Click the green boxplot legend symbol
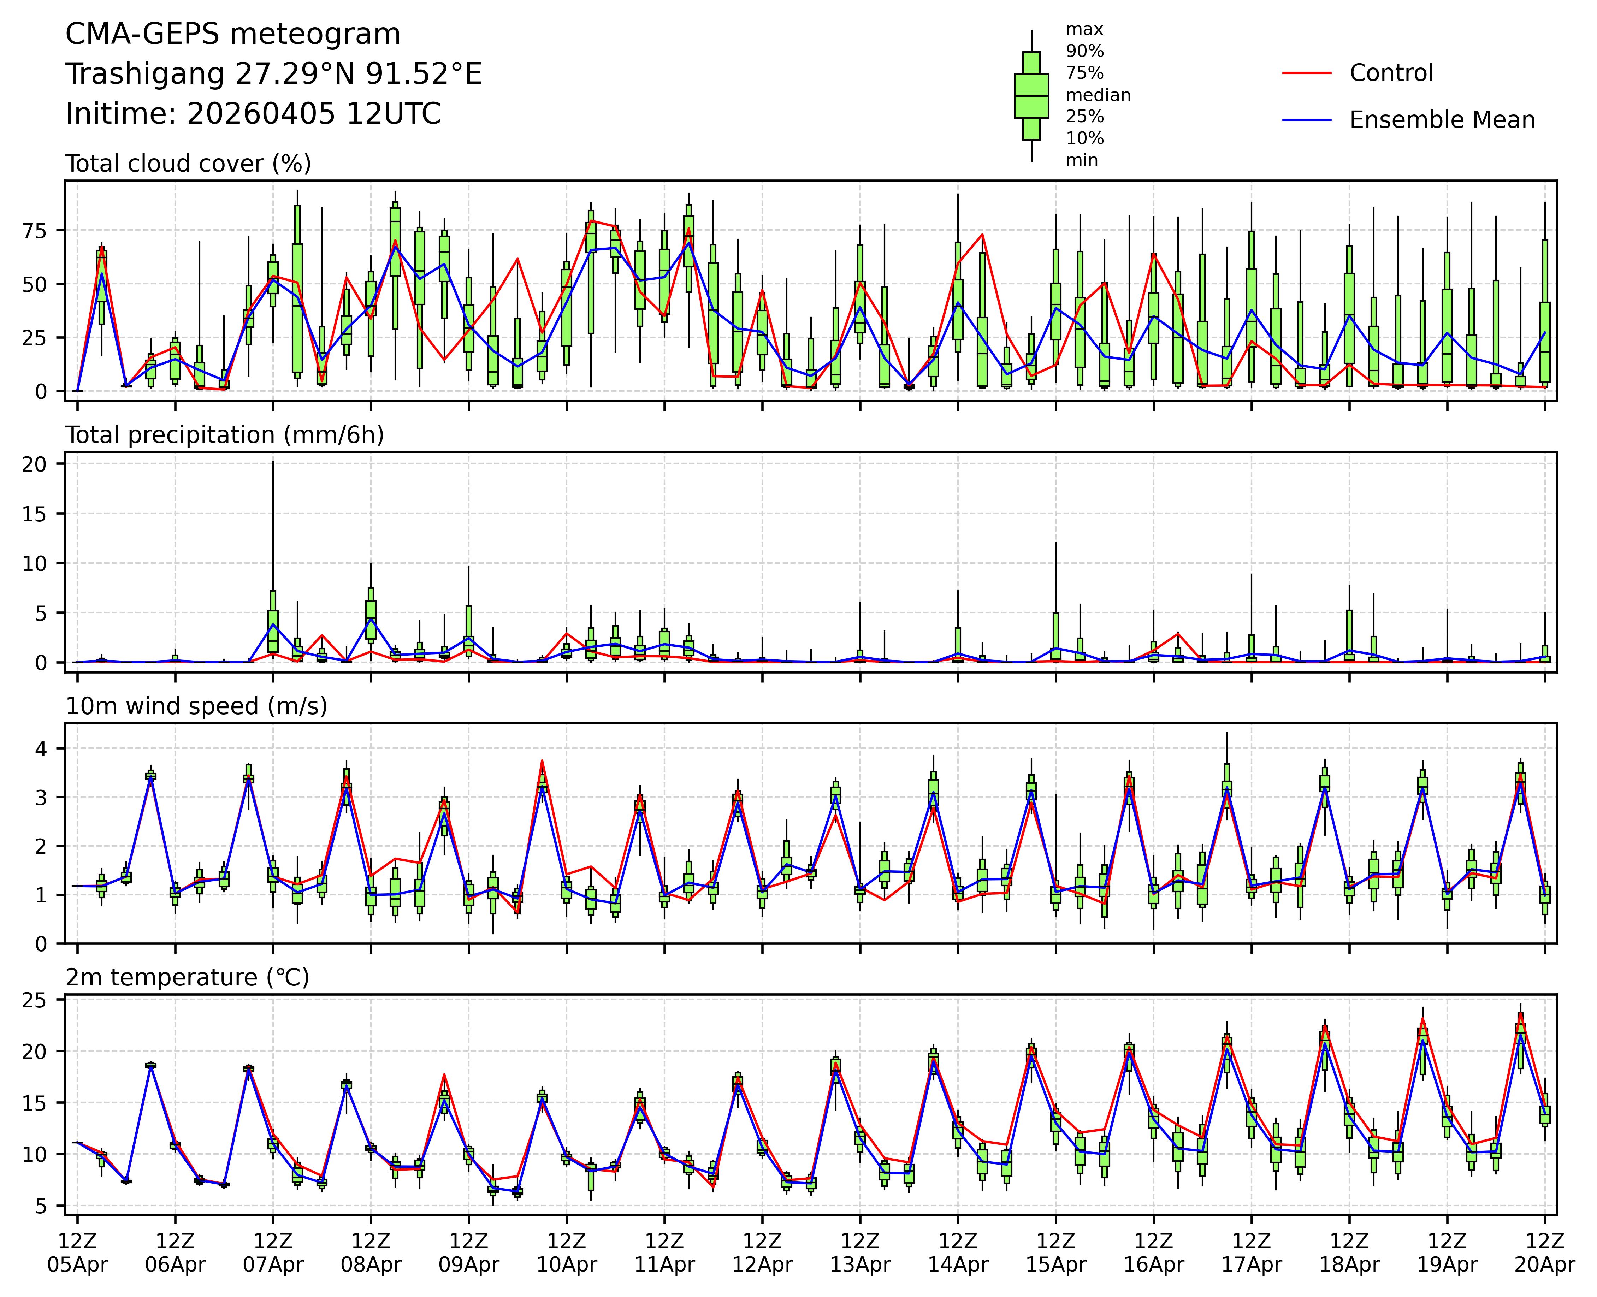This screenshot has width=1597, height=1297. coord(1031,96)
